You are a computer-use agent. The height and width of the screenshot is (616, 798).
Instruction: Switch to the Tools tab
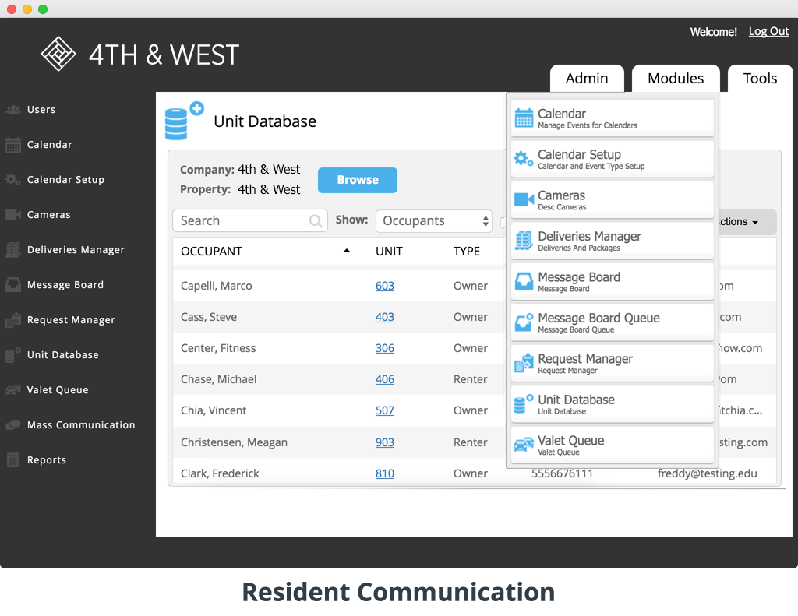[760, 79]
